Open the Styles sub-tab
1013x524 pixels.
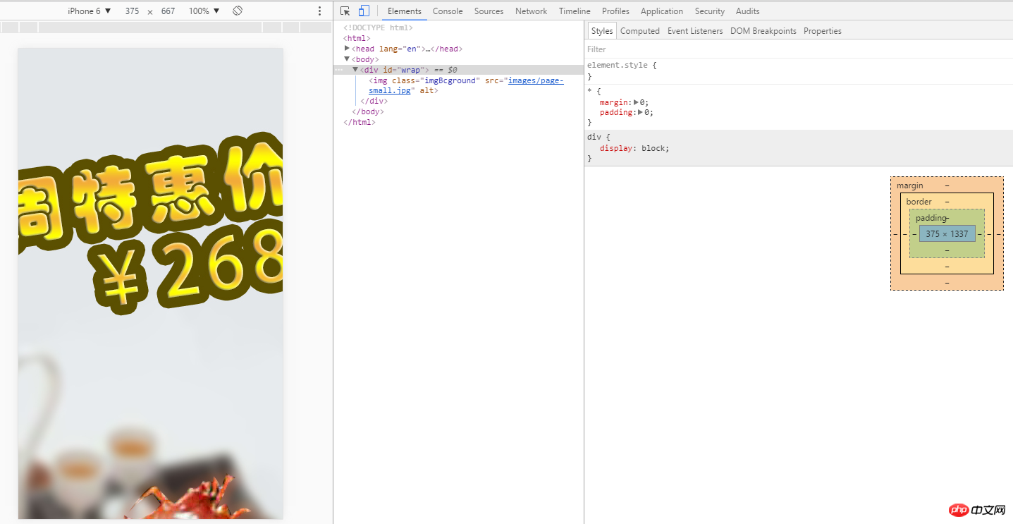(602, 30)
